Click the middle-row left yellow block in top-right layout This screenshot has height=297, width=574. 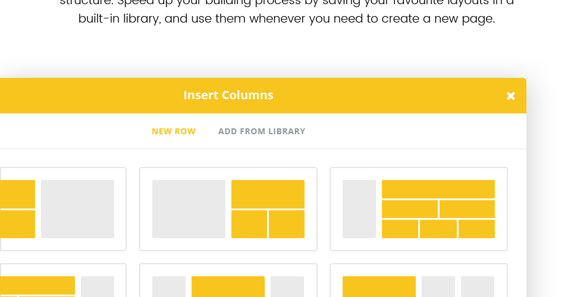410,209
